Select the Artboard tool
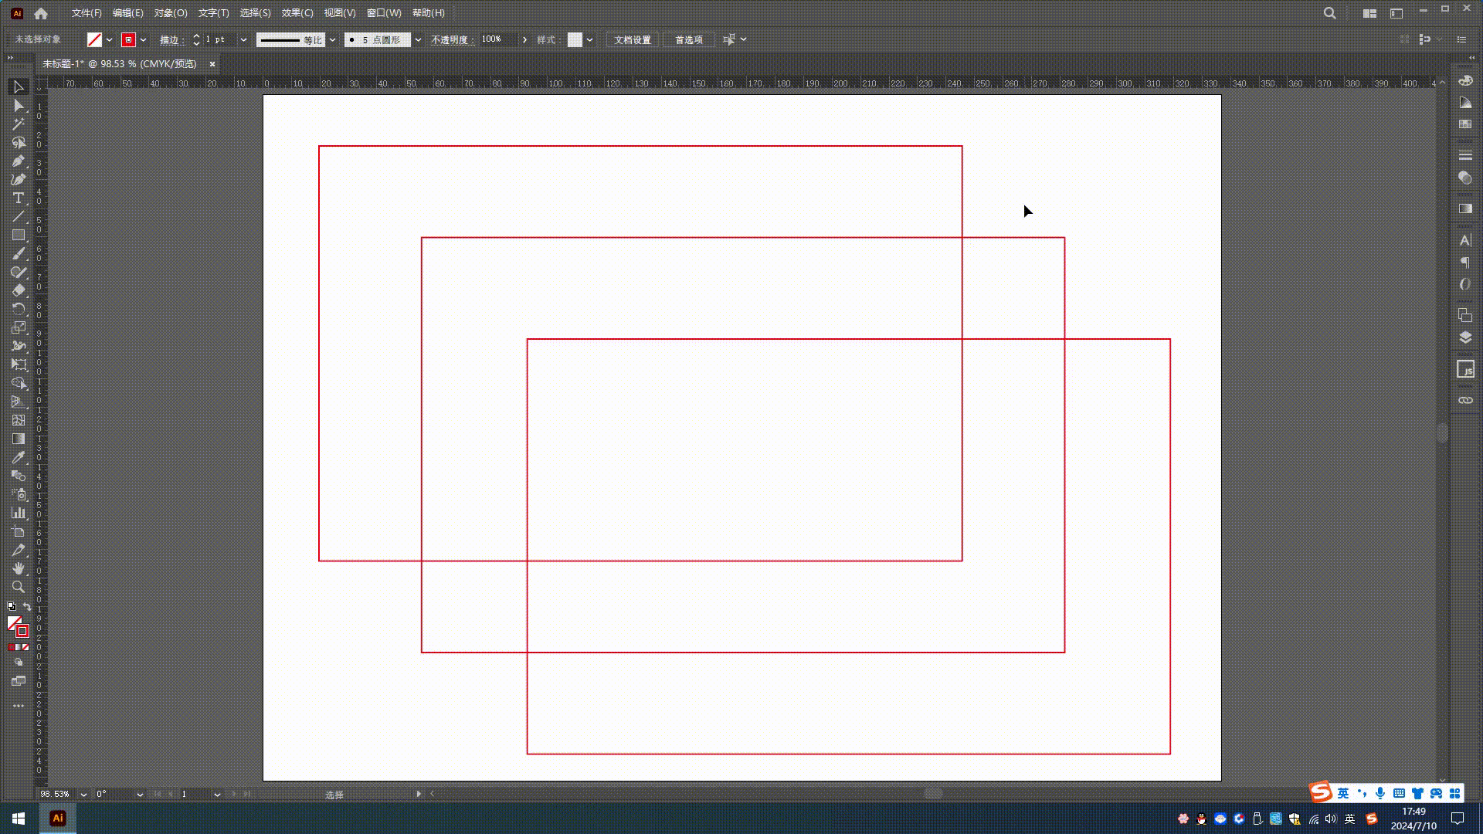1483x834 pixels. (x=19, y=531)
